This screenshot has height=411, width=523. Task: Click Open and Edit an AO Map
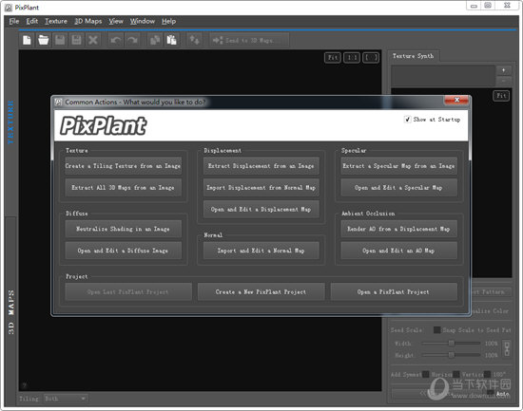pyautogui.click(x=399, y=251)
